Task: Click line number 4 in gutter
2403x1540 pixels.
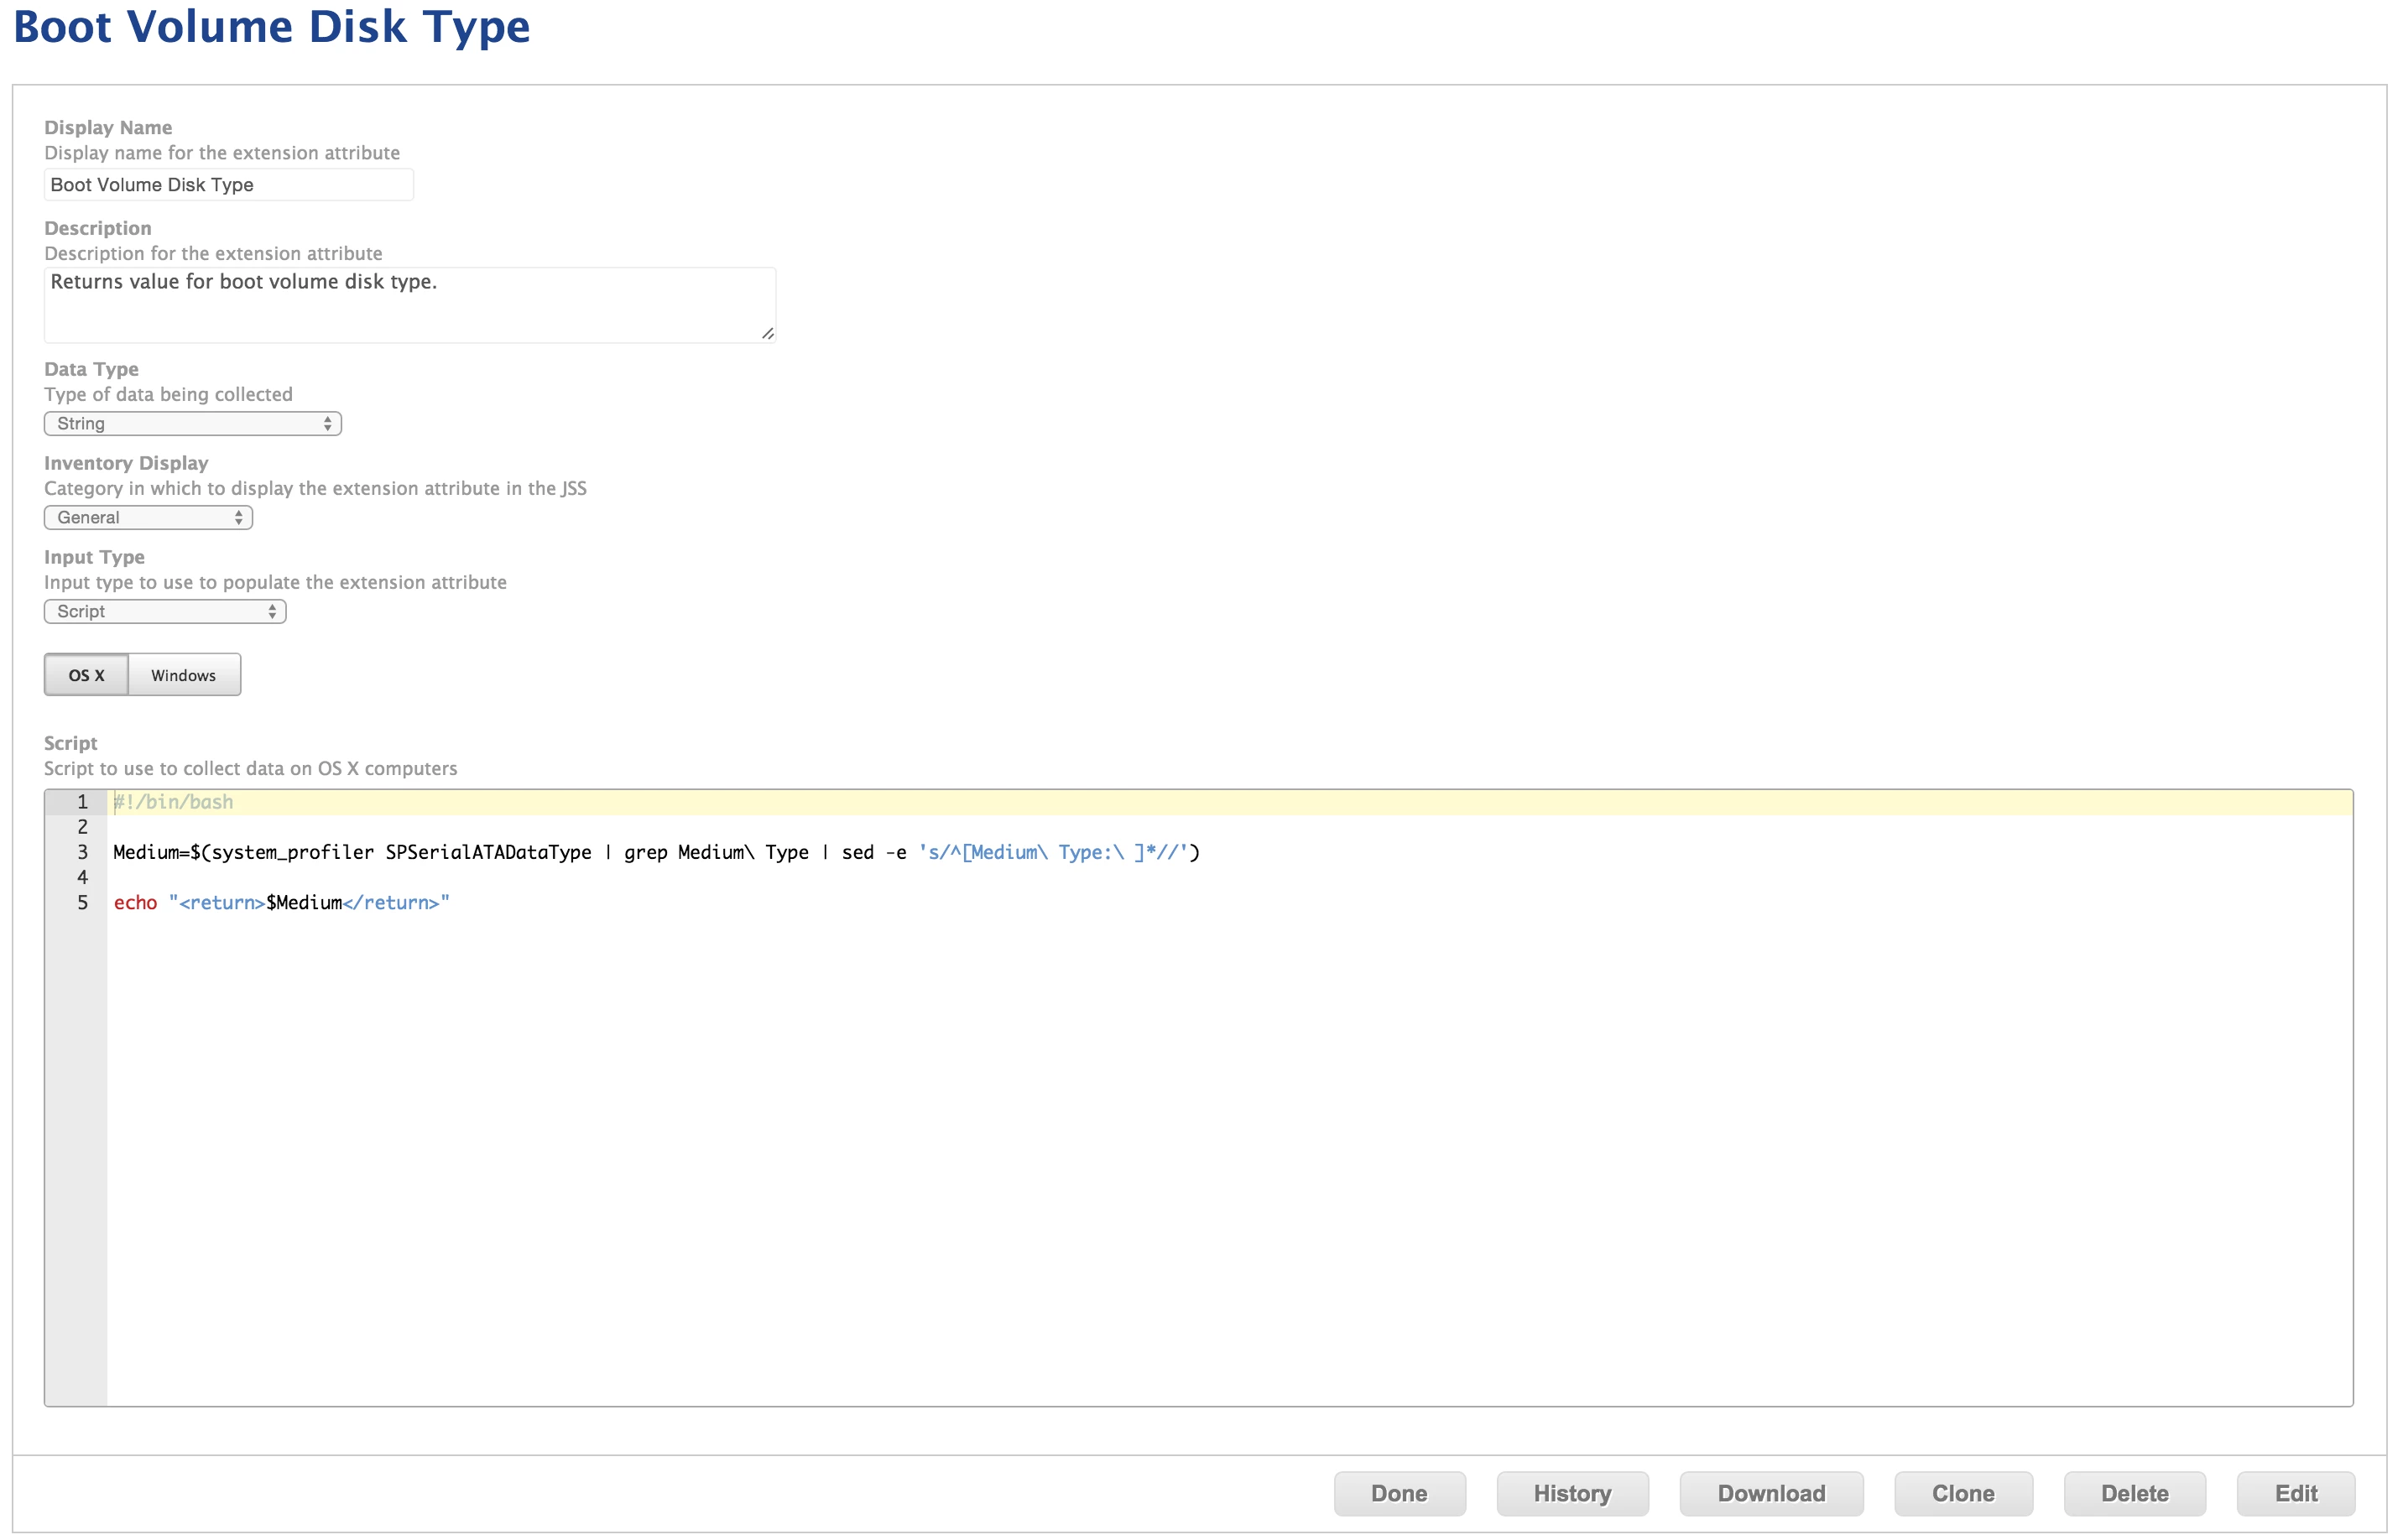Action: [82, 877]
